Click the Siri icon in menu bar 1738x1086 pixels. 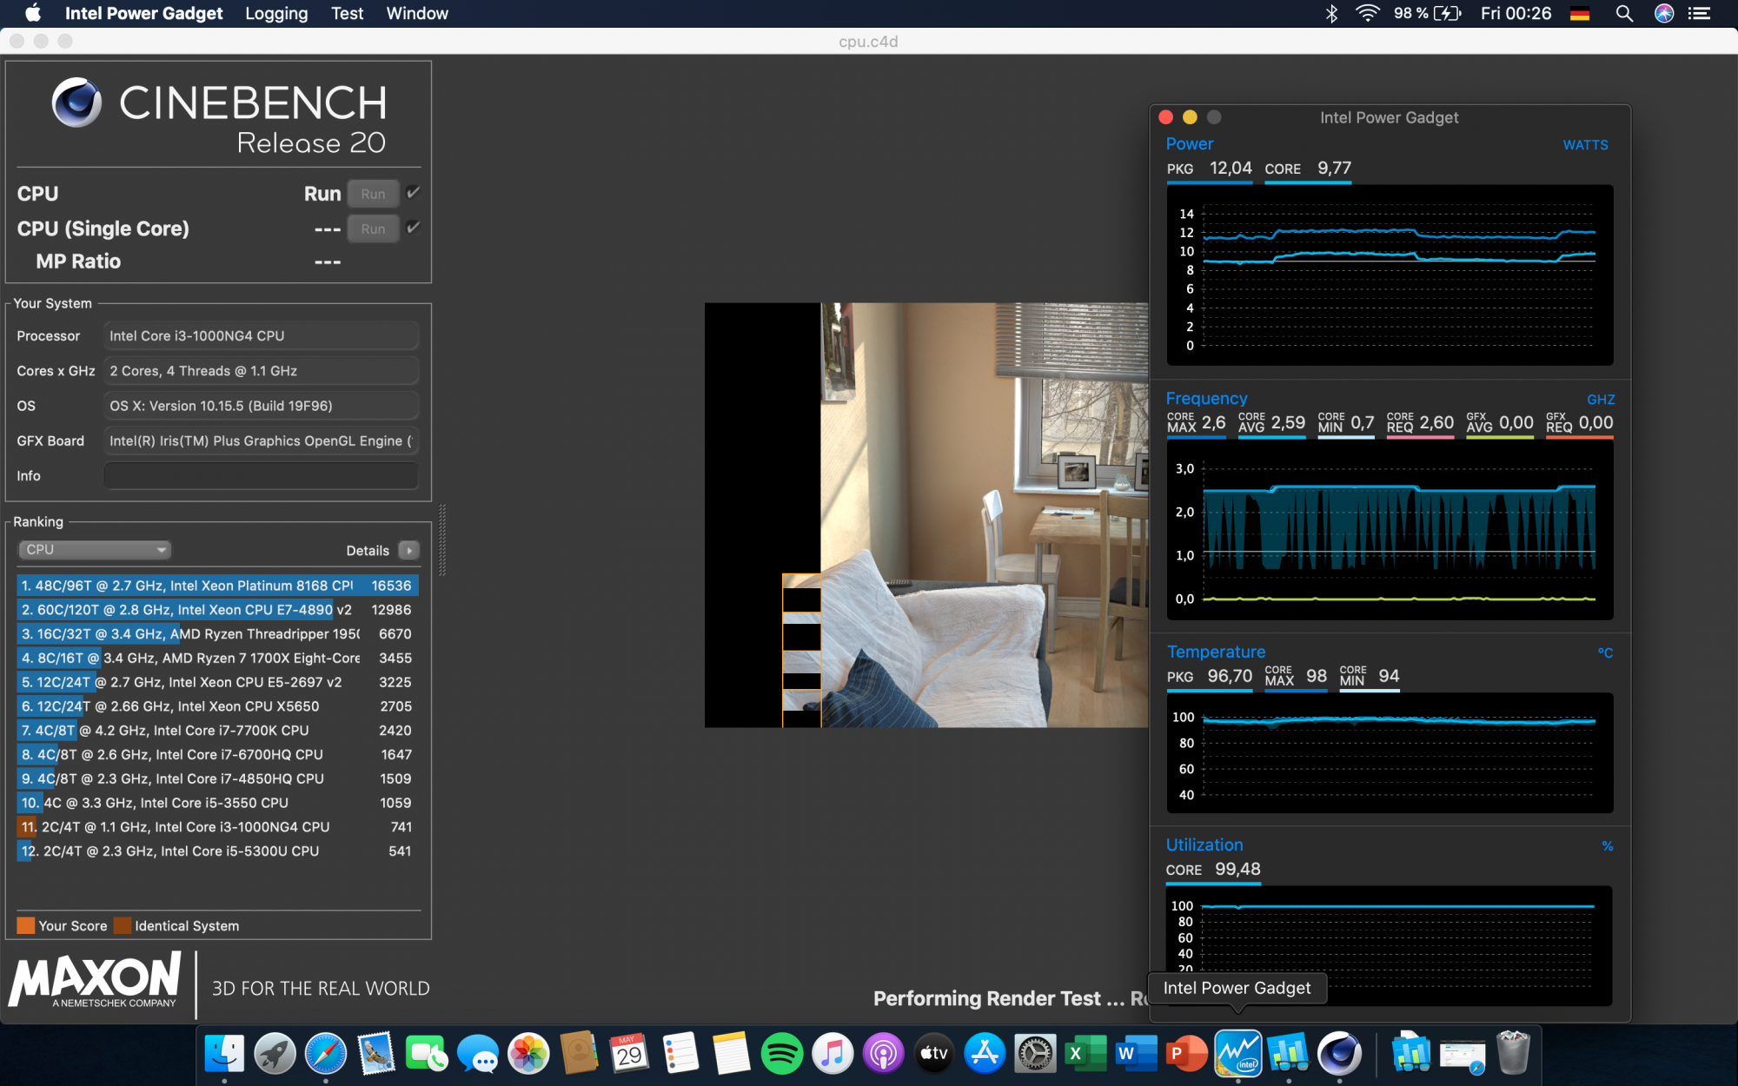[1663, 13]
